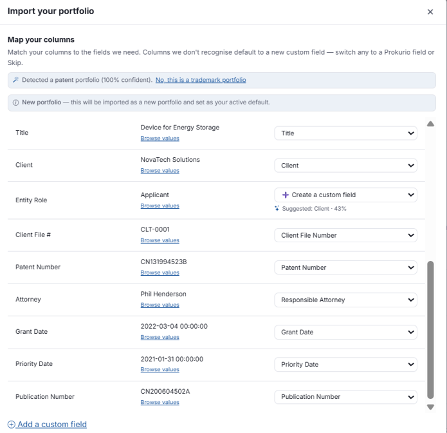
Task: Open the Title mapping dropdown
Action: pos(345,133)
